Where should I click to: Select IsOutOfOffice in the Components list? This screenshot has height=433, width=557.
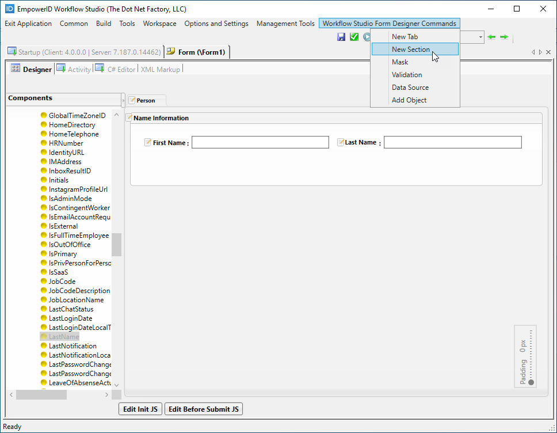[69, 245]
